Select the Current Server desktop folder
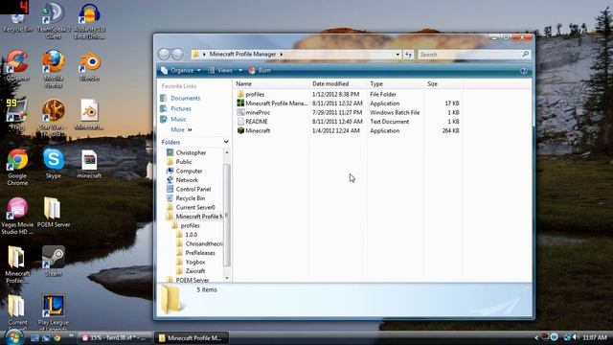Image resolution: width=613 pixels, height=345 pixels. click(17, 311)
